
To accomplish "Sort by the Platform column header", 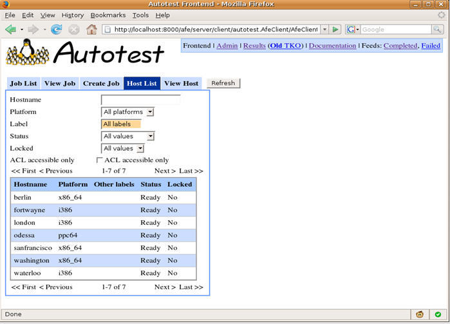I will point(73,184).
